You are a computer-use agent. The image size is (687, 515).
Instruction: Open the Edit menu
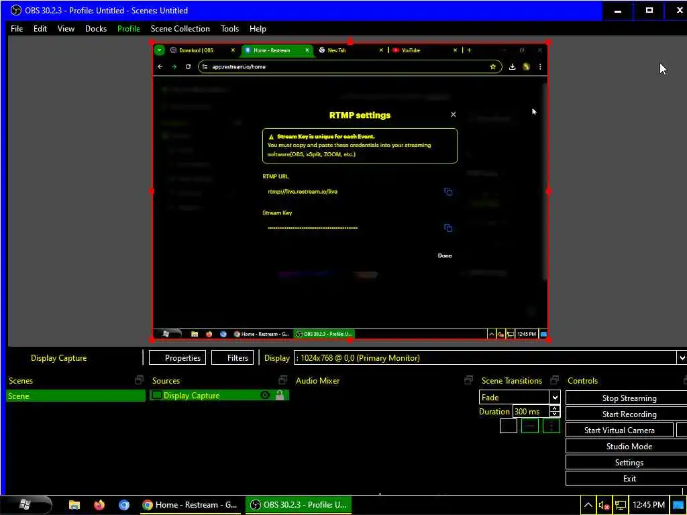tap(40, 28)
